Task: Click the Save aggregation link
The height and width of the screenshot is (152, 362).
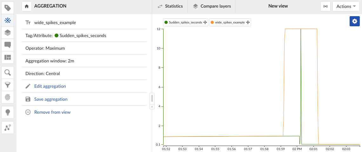Action: [x=50, y=99]
